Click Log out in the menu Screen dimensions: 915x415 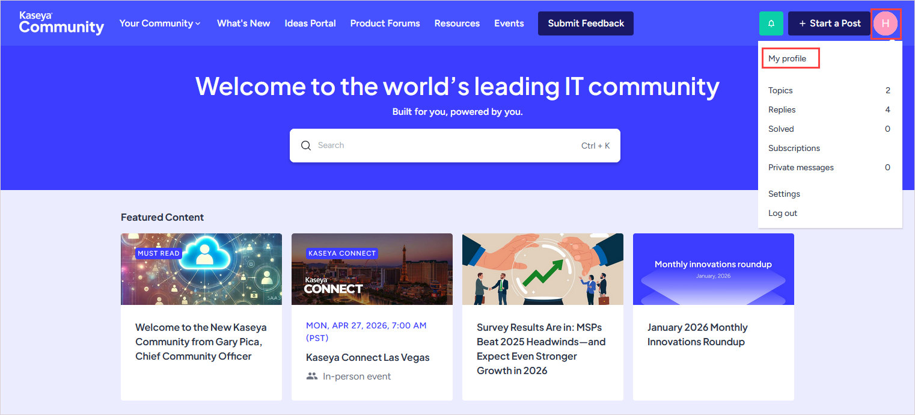(782, 214)
